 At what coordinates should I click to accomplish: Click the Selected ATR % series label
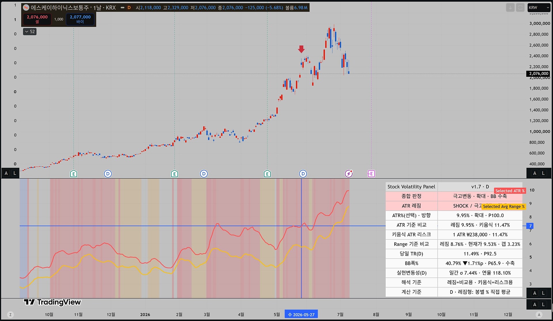(x=510, y=191)
